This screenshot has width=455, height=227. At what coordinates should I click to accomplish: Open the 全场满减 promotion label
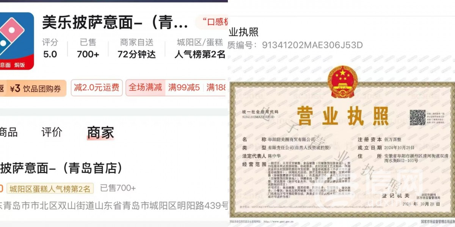tap(145, 88)
